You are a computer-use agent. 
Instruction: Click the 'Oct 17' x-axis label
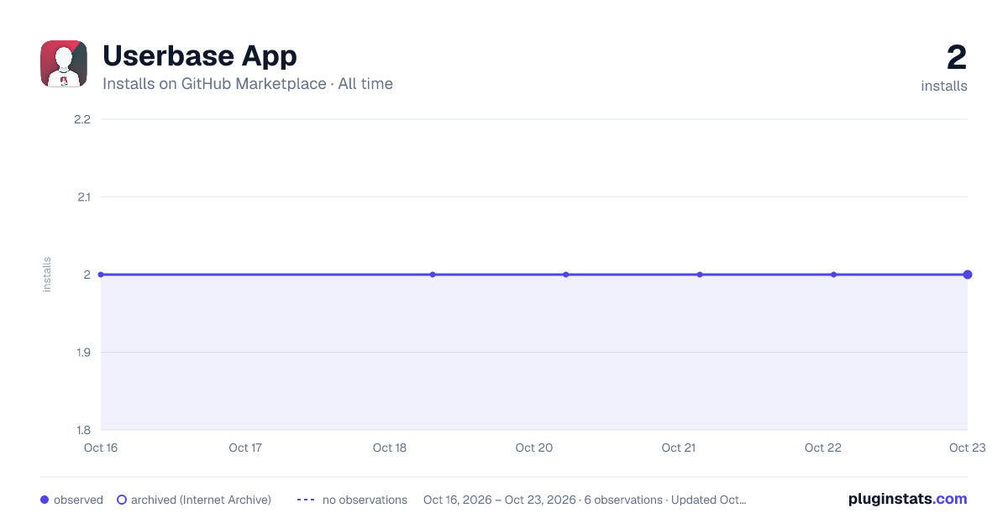coord(245,448)
